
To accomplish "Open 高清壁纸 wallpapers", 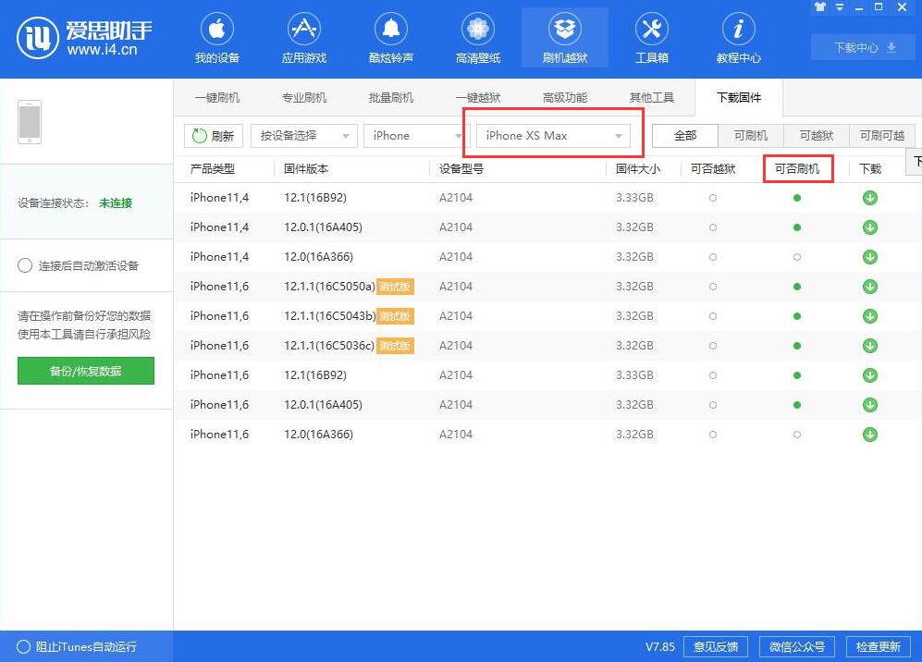I will click(477, 37).
